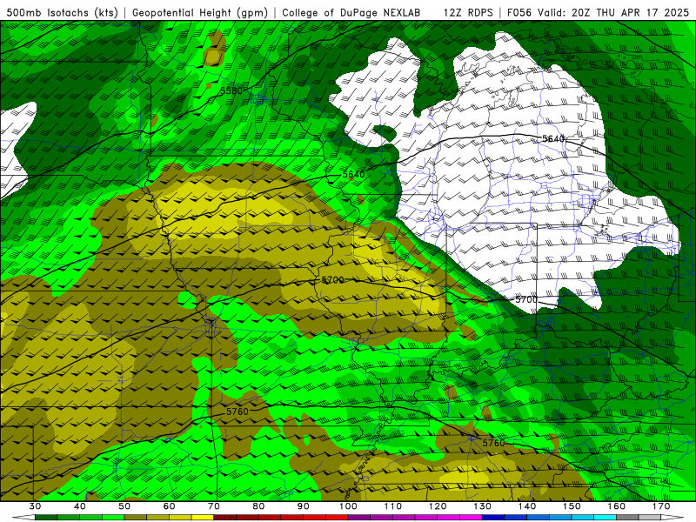Click the 170 value on the color scale
This screenshot has height=522, width=696.
[661, 506]
